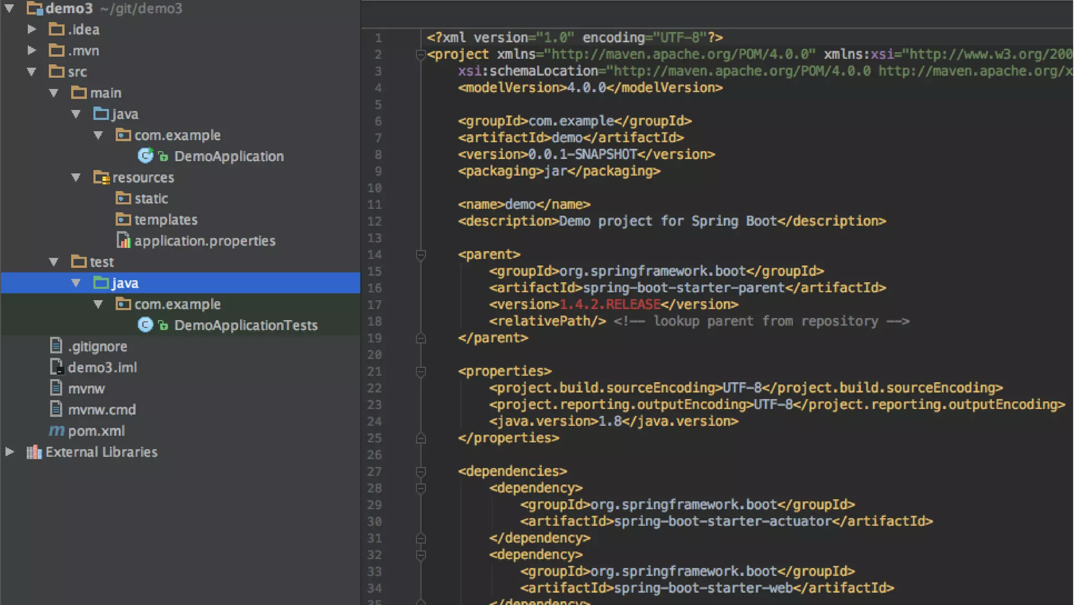Select application.properties file name
1076x605 pixels.
[x=205, y=241]
